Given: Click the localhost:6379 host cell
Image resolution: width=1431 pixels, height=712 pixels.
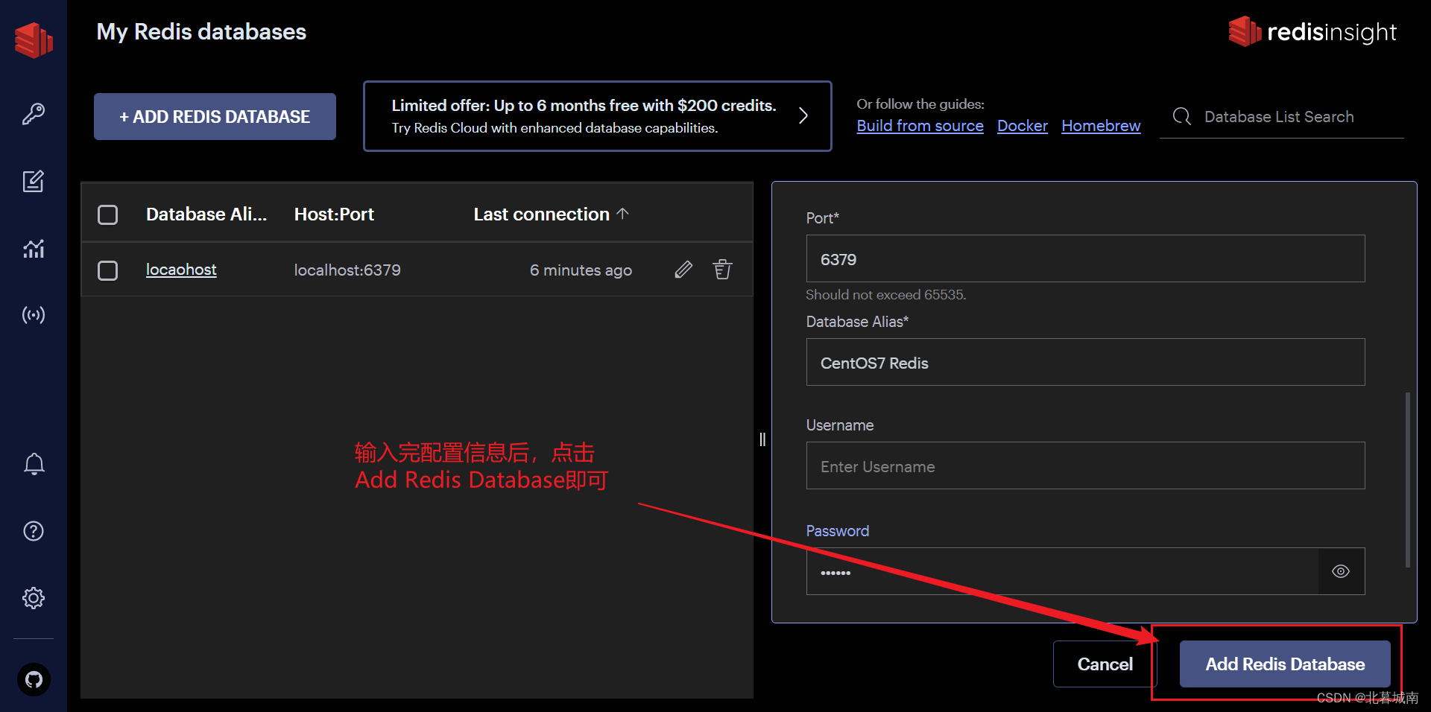Looking at the screenshot, I should pos(347,270).
